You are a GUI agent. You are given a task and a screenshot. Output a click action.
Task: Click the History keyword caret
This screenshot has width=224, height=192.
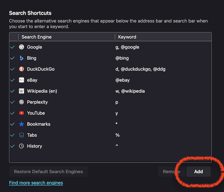[117, 146]
